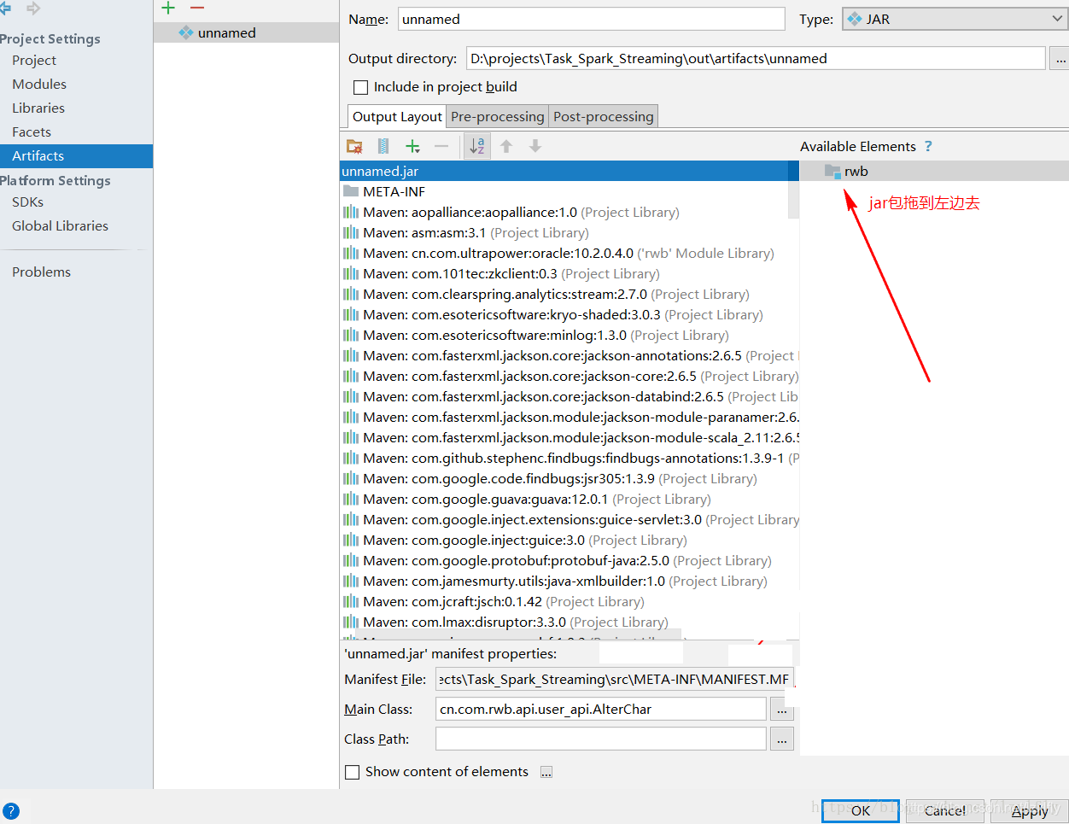Toggle Show content of elements checkbox
The width and height of the screenshot is (1069, 824).
[x=352, y=772]
